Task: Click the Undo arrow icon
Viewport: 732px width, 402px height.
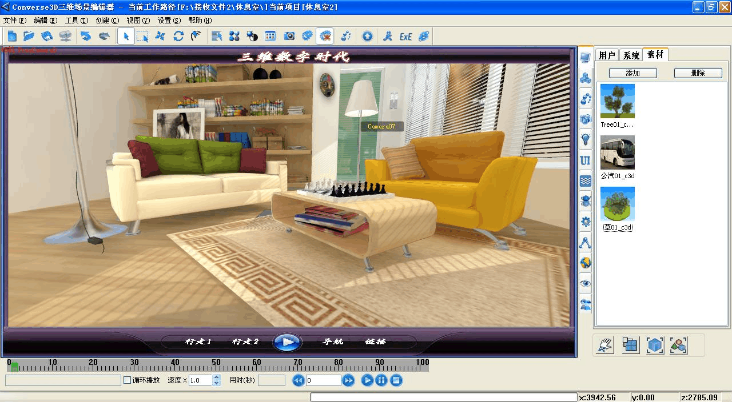Action: 86,36
